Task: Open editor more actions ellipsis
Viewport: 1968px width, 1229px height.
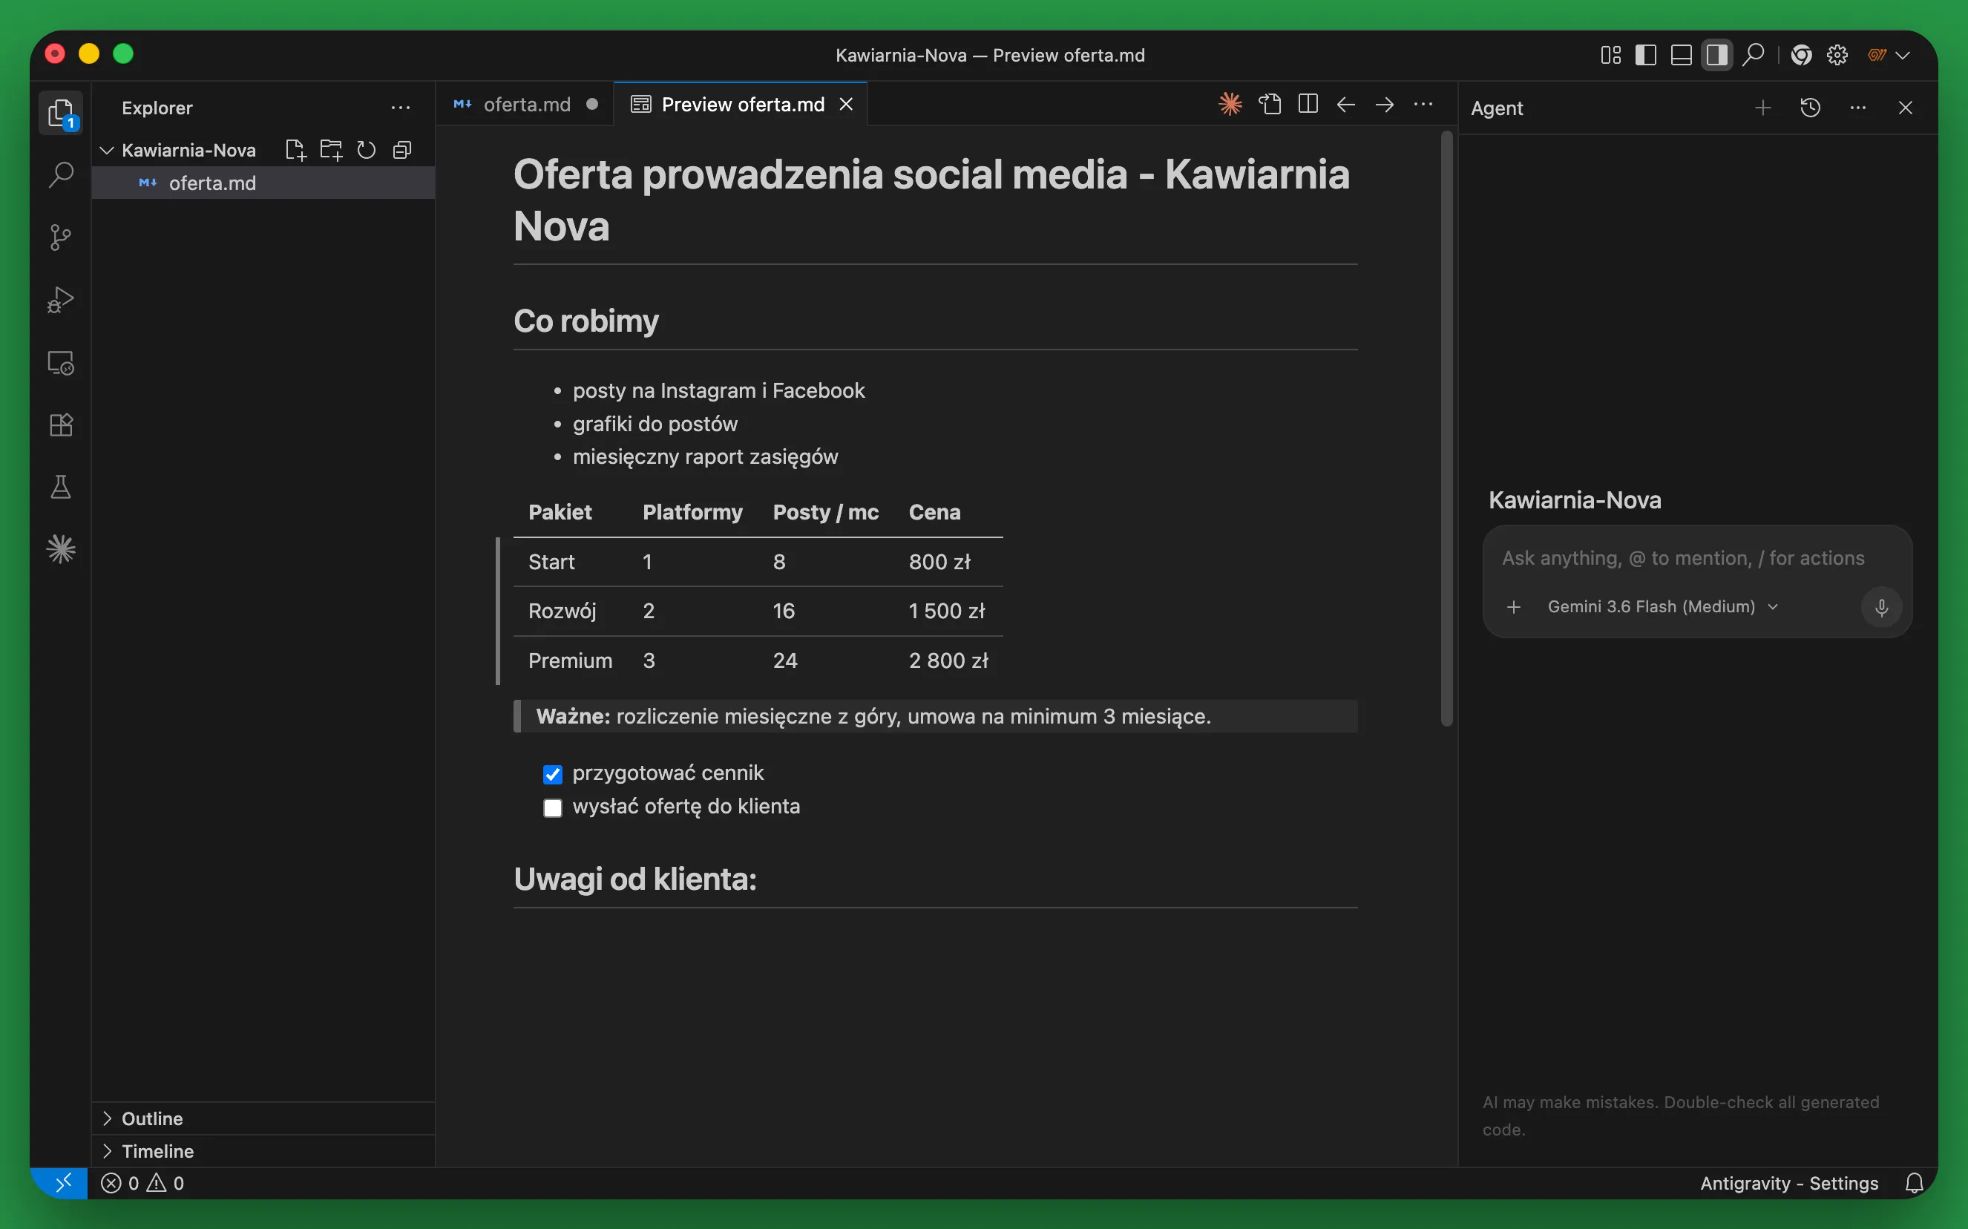Action: [1423, 104]
